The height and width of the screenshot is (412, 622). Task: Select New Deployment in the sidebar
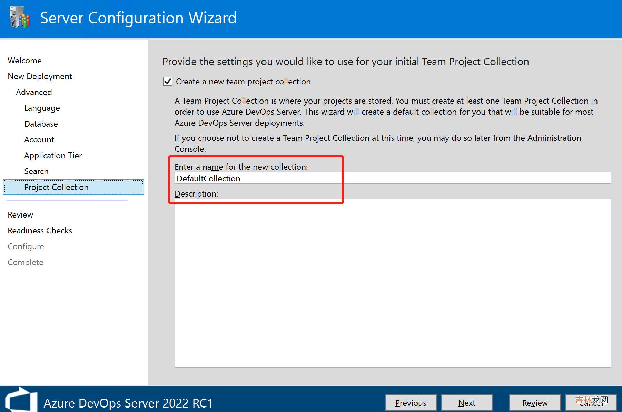(x=40, y=76)
